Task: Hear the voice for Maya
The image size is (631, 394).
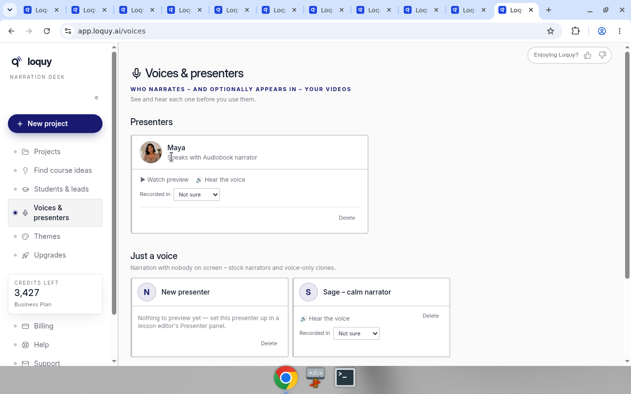Action: click(220, 180)
